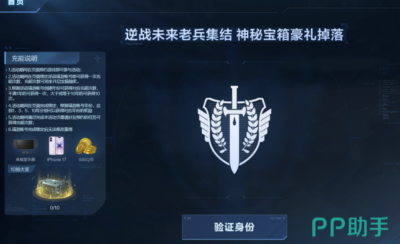Screen dimensions: 400x244
Task: Select rule 3 about account creation year
Action: pos(54,93)
